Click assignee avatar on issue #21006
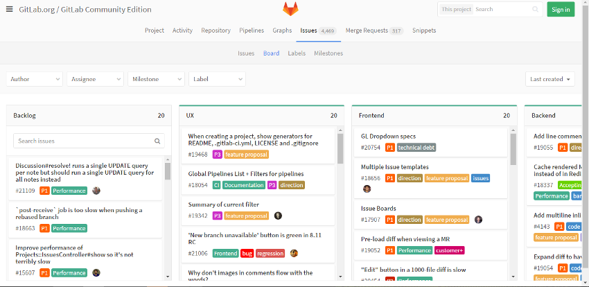 (294, 254)
